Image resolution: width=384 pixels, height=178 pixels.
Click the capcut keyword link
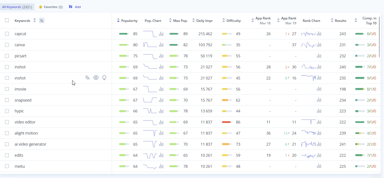(x=20, y=34)
